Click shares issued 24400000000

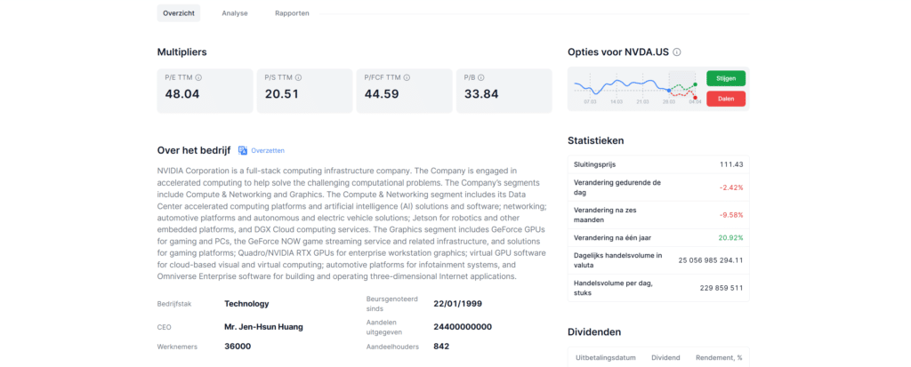tap(463, 327)
